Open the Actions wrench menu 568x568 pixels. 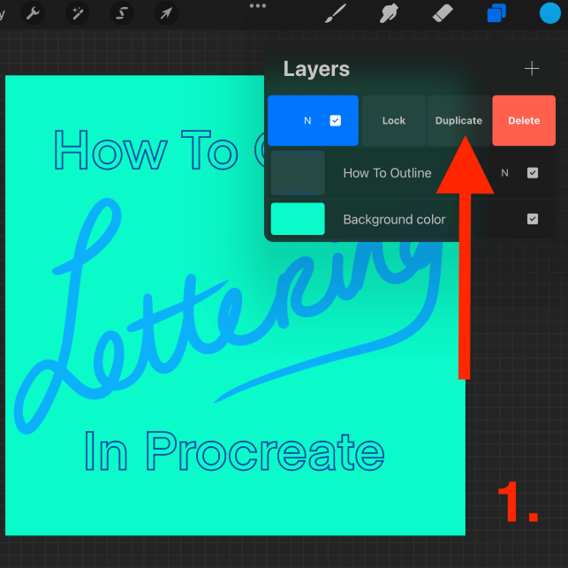click(x=33, y=13)
